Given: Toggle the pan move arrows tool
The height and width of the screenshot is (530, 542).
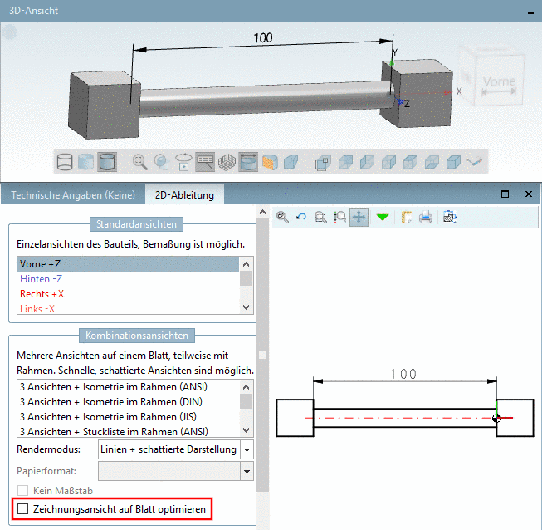Looking at the screenshot, I should click(359, 218).
